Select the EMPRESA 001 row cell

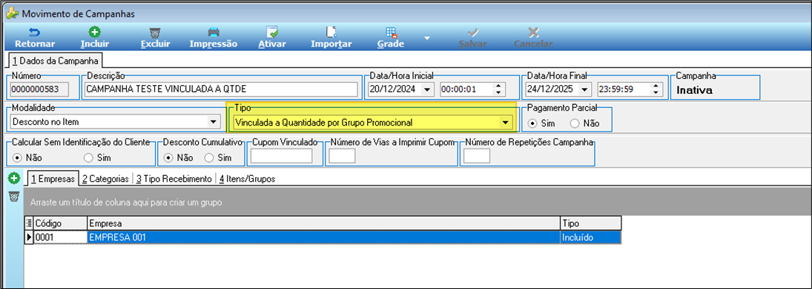[x=323, y=237]
